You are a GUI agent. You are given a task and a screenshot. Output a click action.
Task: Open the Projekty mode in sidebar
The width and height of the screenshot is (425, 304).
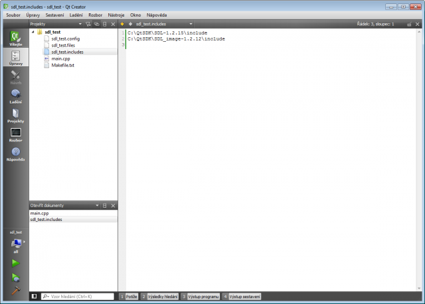pyautogui.click(x=15, y=115)
